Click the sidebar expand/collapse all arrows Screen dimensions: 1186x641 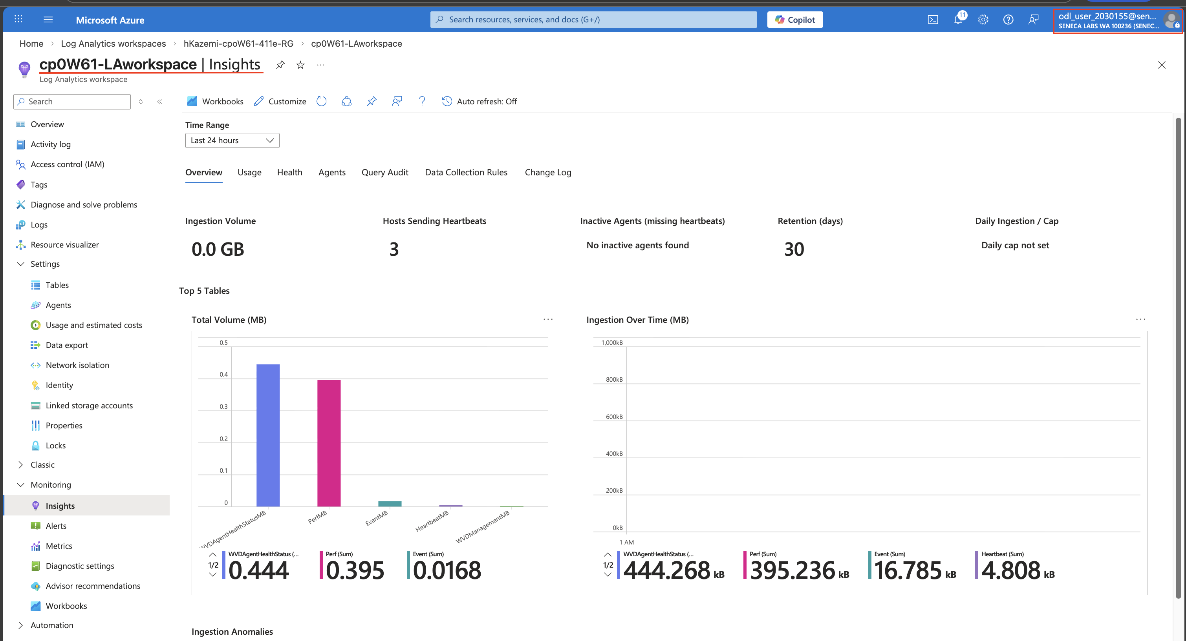click(x=141, y=102)
